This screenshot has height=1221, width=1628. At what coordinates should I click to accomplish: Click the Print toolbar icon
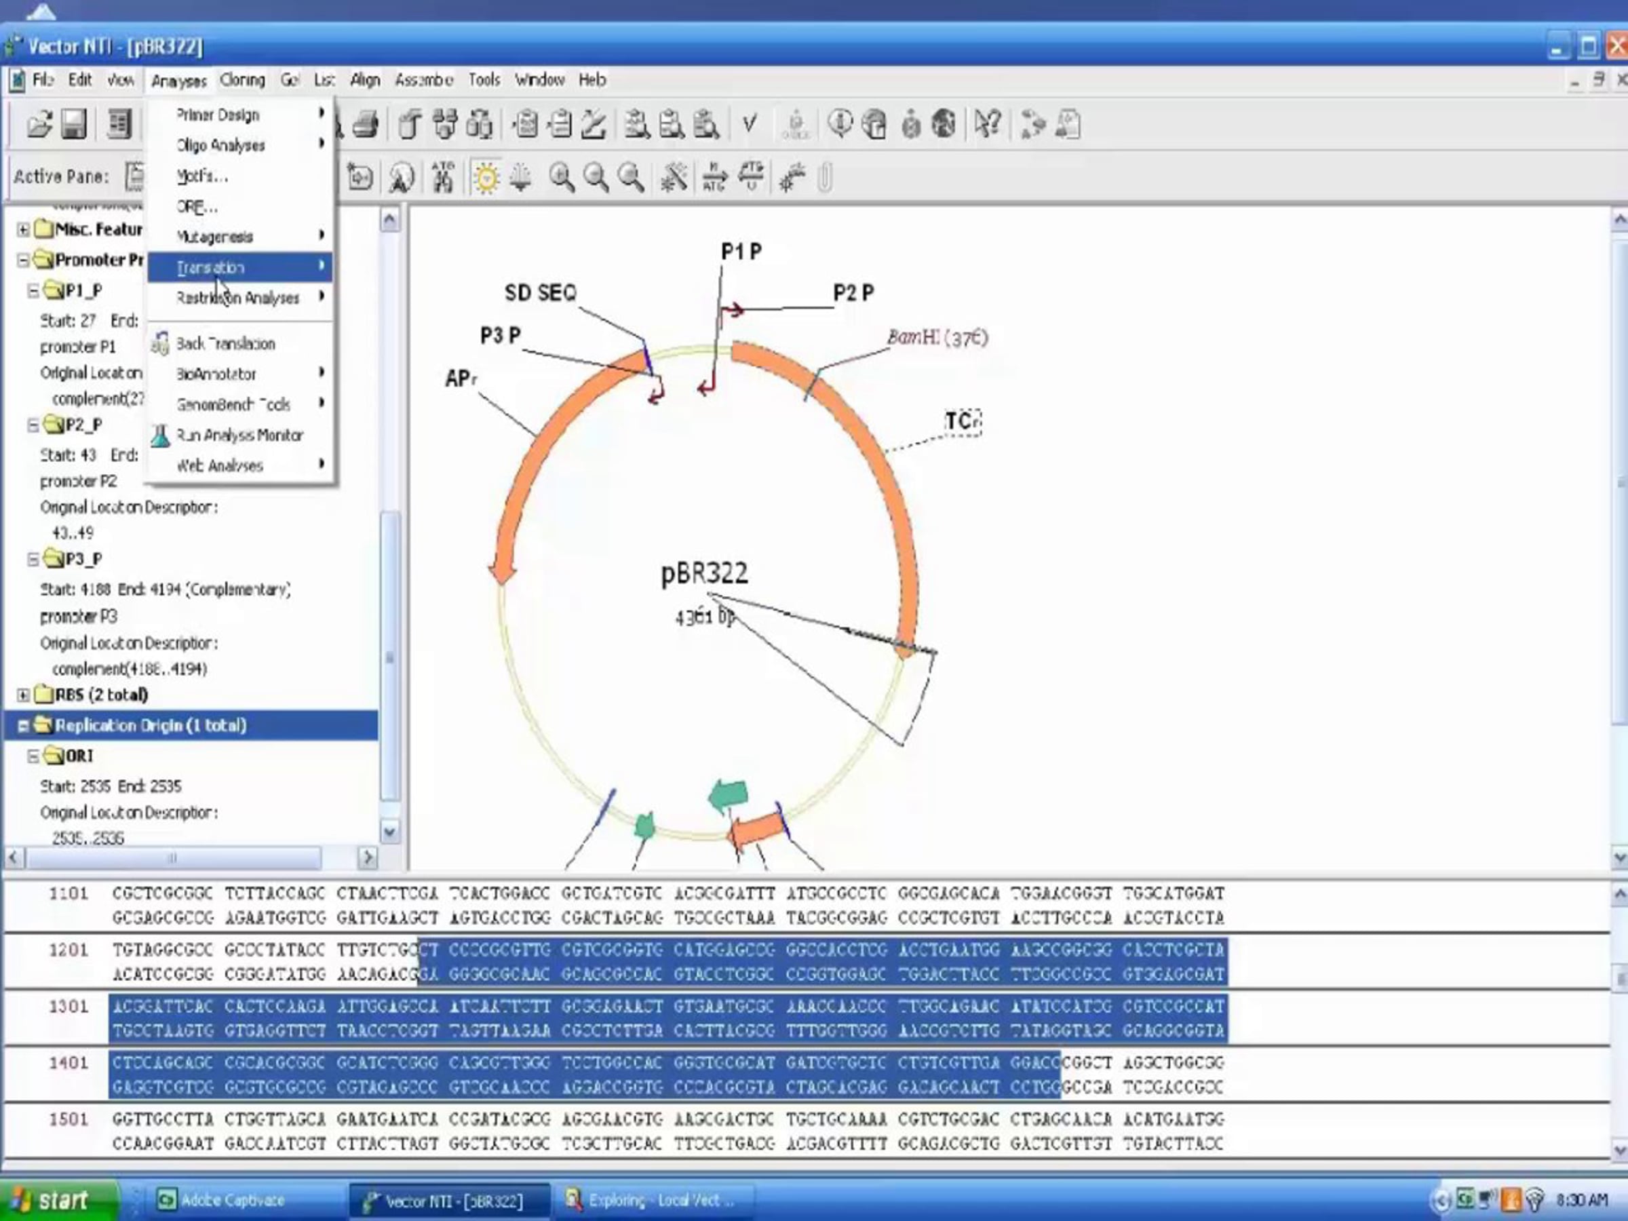pyautogui.click(x=366, y=123)
